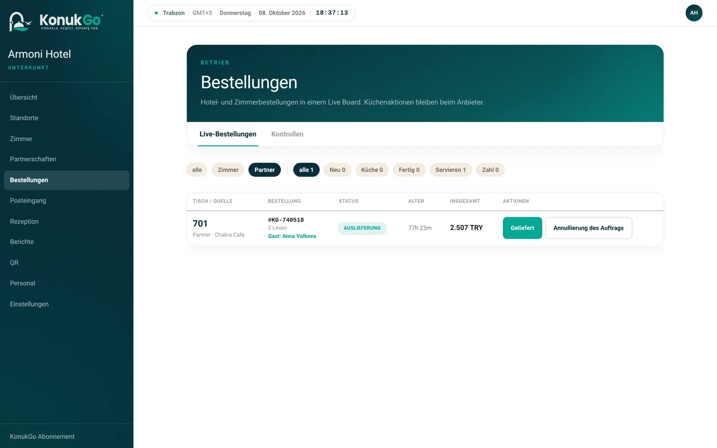Image resolution: width=717 pixels, height=448 pixels.
Task: Filter by 'Küche 0' status
Action: [372, 170]
